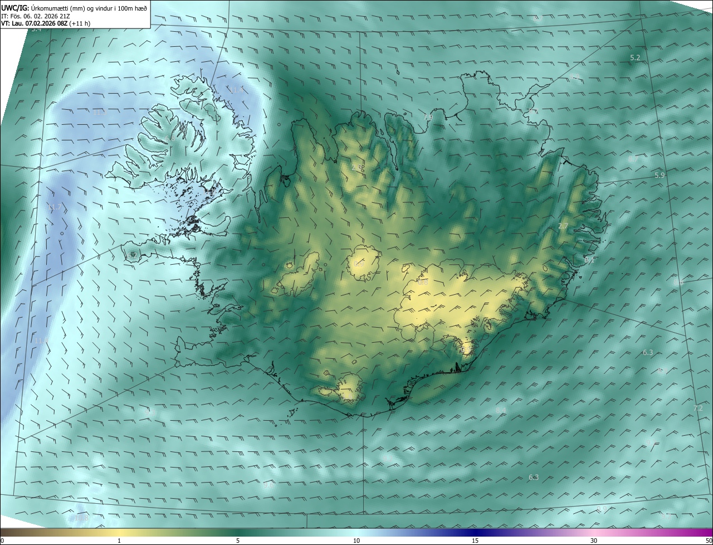Click the '(+11 h)' forecast offset text

click(x=81, y=23)
